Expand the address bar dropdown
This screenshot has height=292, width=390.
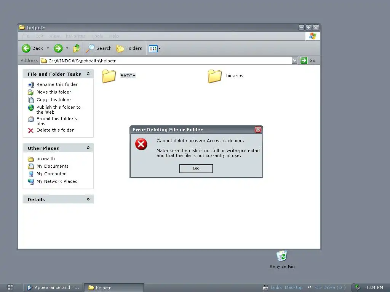(294, 60)
